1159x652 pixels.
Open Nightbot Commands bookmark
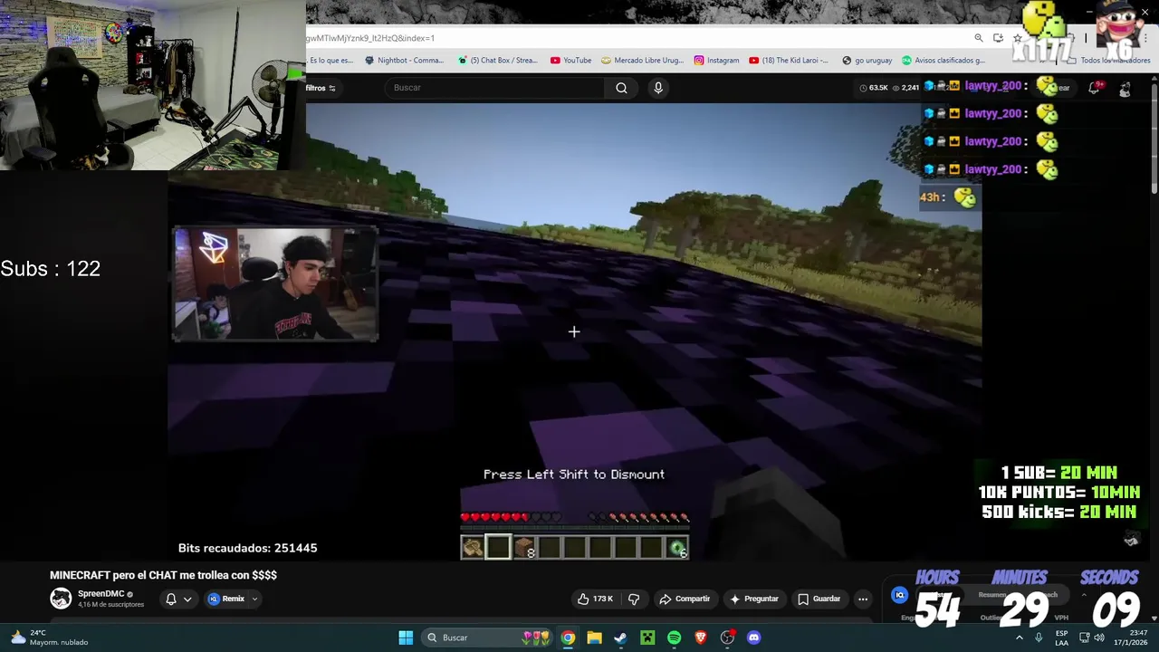point(404,61)
